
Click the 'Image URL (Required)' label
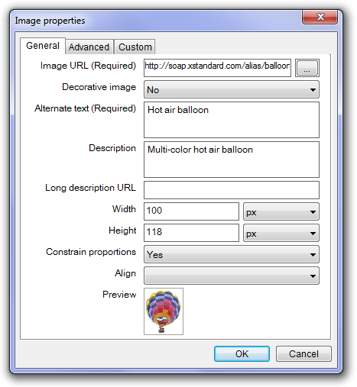coord(88,66)
